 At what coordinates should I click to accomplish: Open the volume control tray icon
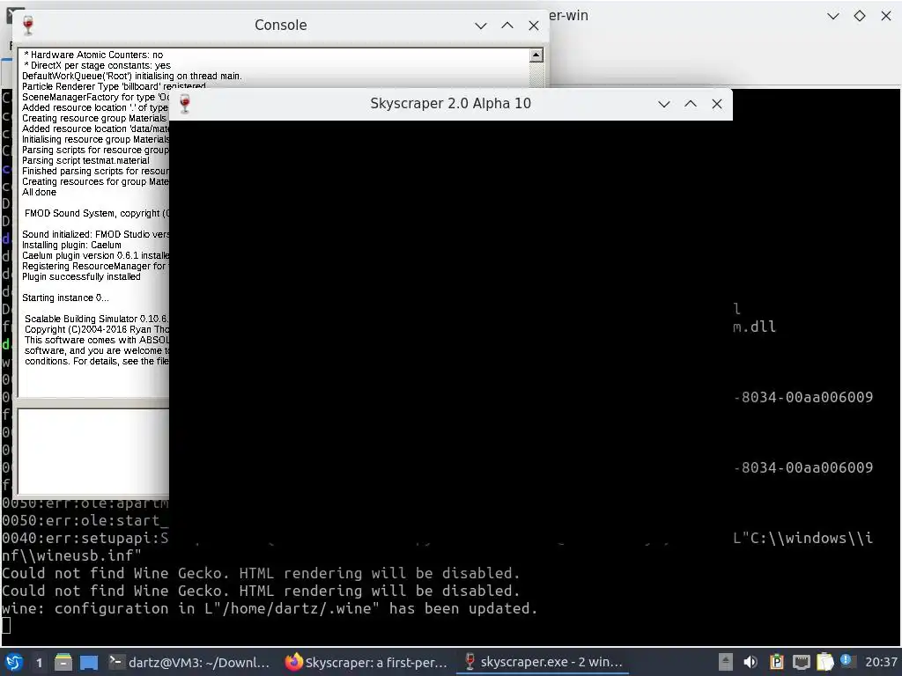click(750, 662)
